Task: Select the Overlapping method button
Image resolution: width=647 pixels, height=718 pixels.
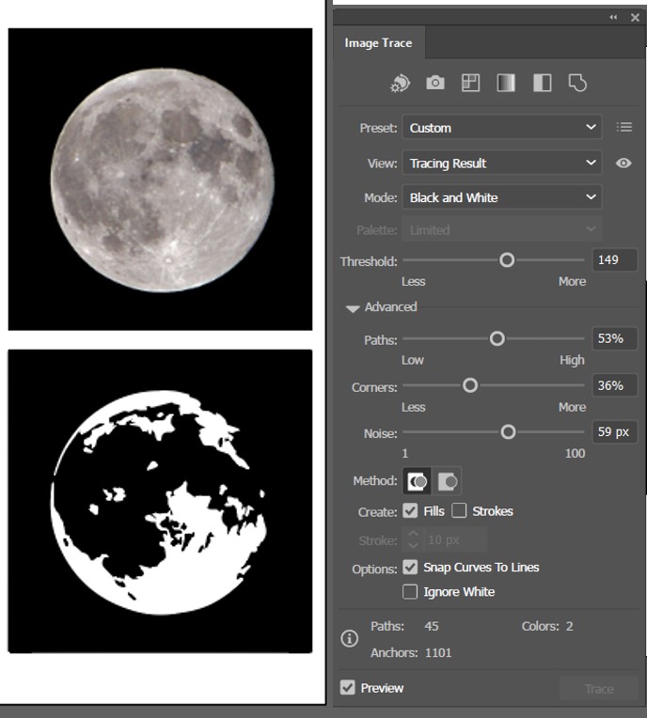Action: click(x=448, y=481)
